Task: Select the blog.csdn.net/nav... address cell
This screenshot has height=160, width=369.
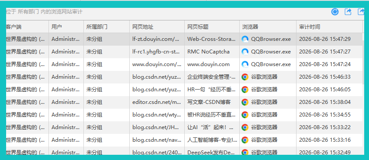Action: [x=157, y=140]
